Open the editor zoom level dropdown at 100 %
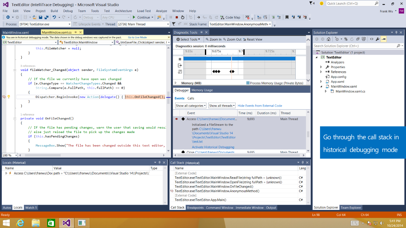Viewport: 406px width, 228px height. [10, 155]
